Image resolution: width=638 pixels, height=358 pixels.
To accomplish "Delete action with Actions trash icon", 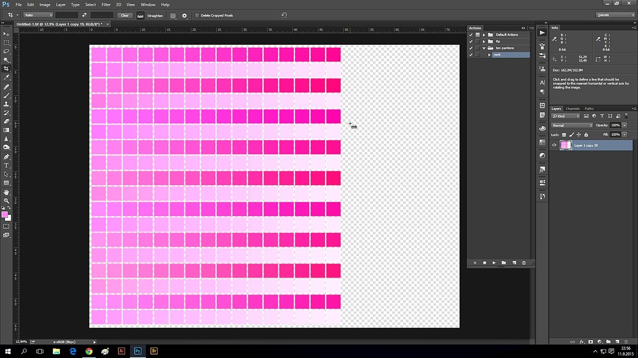I will 523,263.
